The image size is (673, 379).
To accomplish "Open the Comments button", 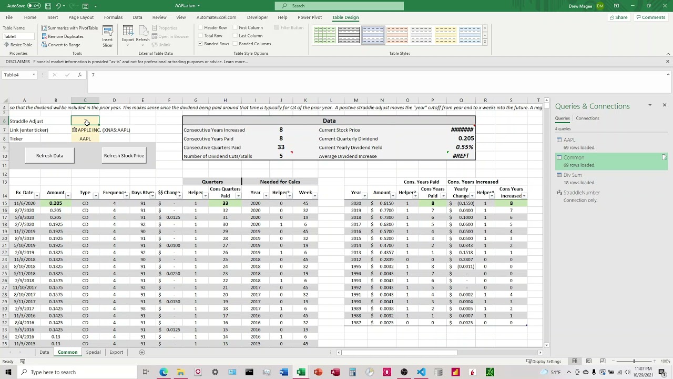I will pos(651,17).
